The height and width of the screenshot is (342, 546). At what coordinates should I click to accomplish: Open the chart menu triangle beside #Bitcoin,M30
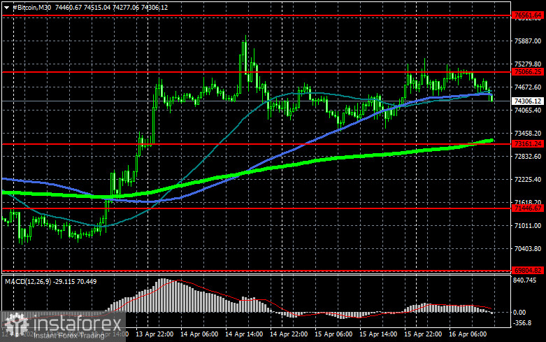[6, 7]
